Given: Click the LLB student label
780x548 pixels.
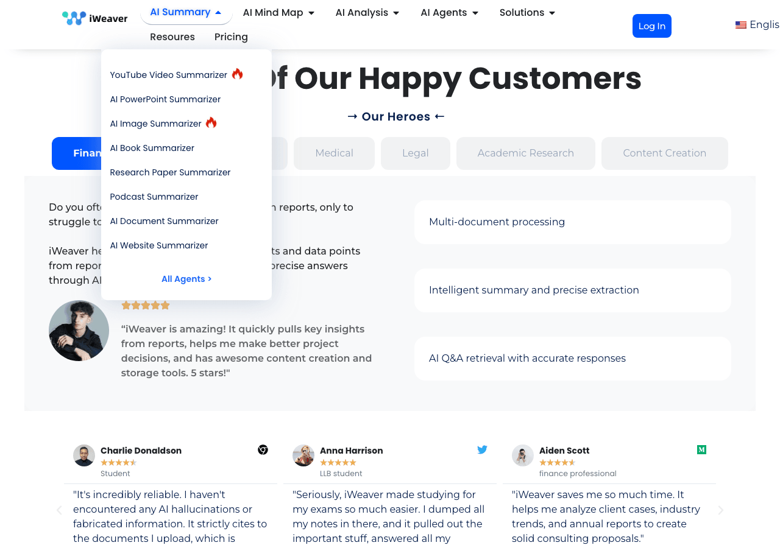Looking at the screenshot, I should point(341,474).
